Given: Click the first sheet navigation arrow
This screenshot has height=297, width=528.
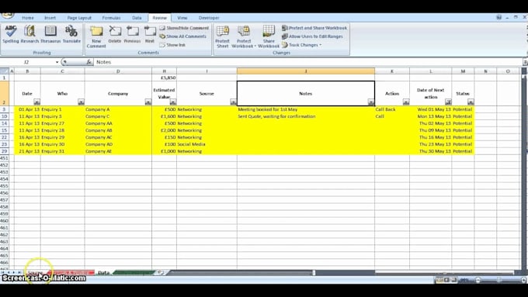Looking at the screenshot, I should pos(3,272).
